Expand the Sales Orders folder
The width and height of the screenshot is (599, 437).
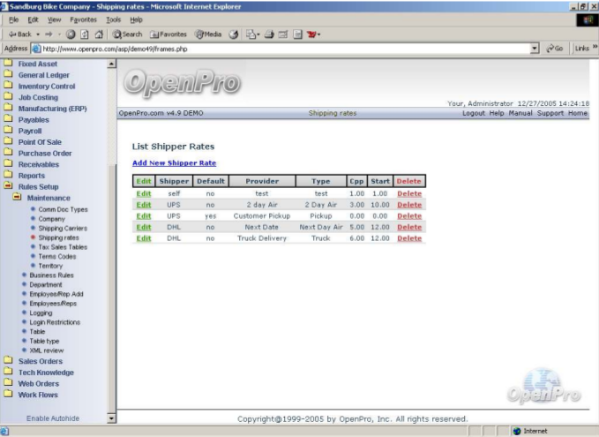[40, 361]
